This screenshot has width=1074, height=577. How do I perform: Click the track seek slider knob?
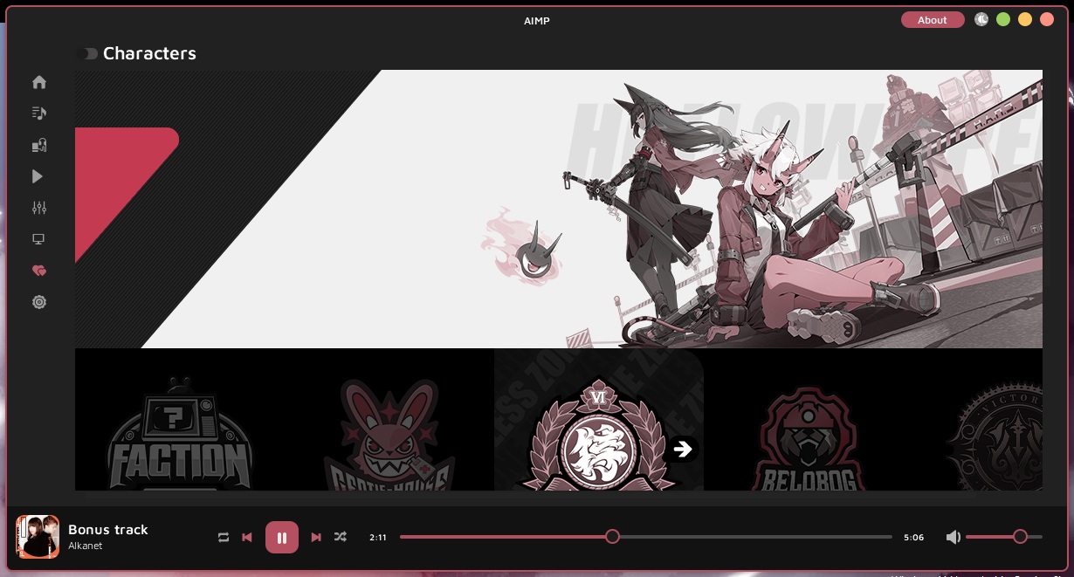click(x=613, y=537)
